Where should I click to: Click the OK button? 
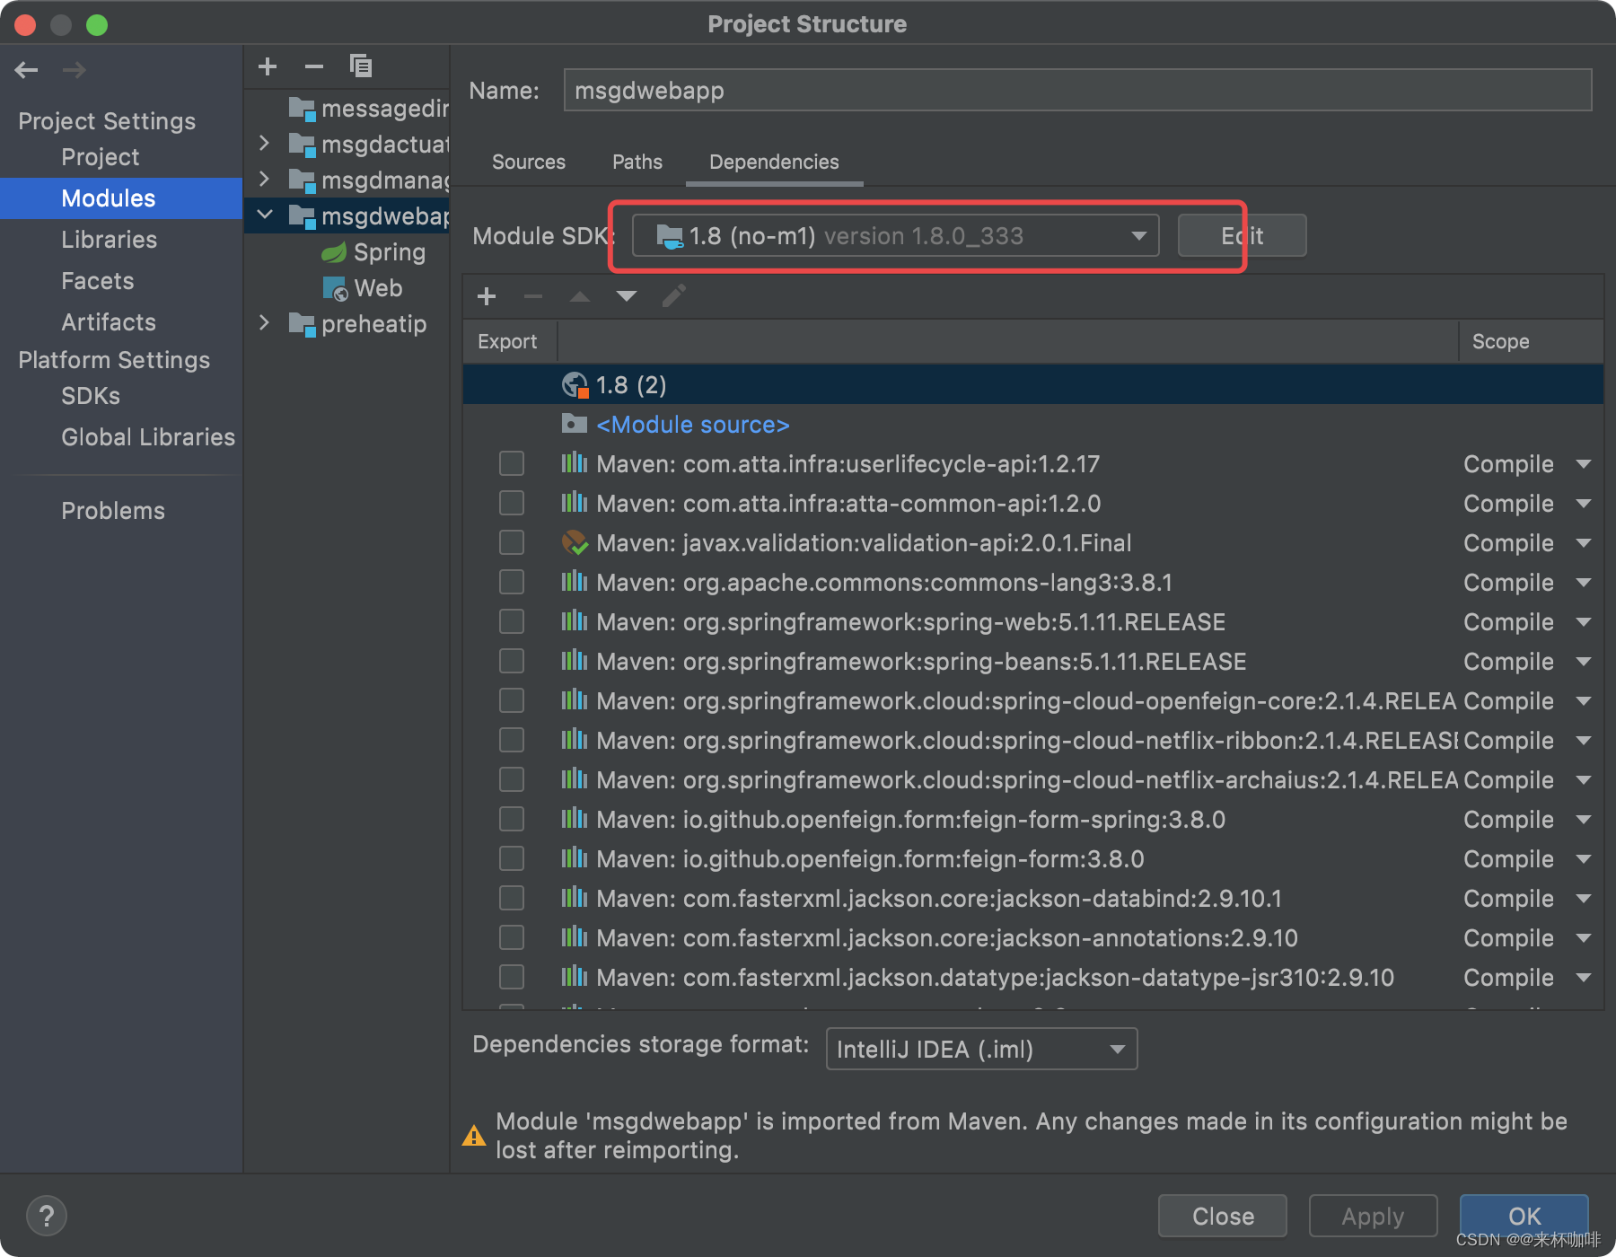click(1524, 1217)
